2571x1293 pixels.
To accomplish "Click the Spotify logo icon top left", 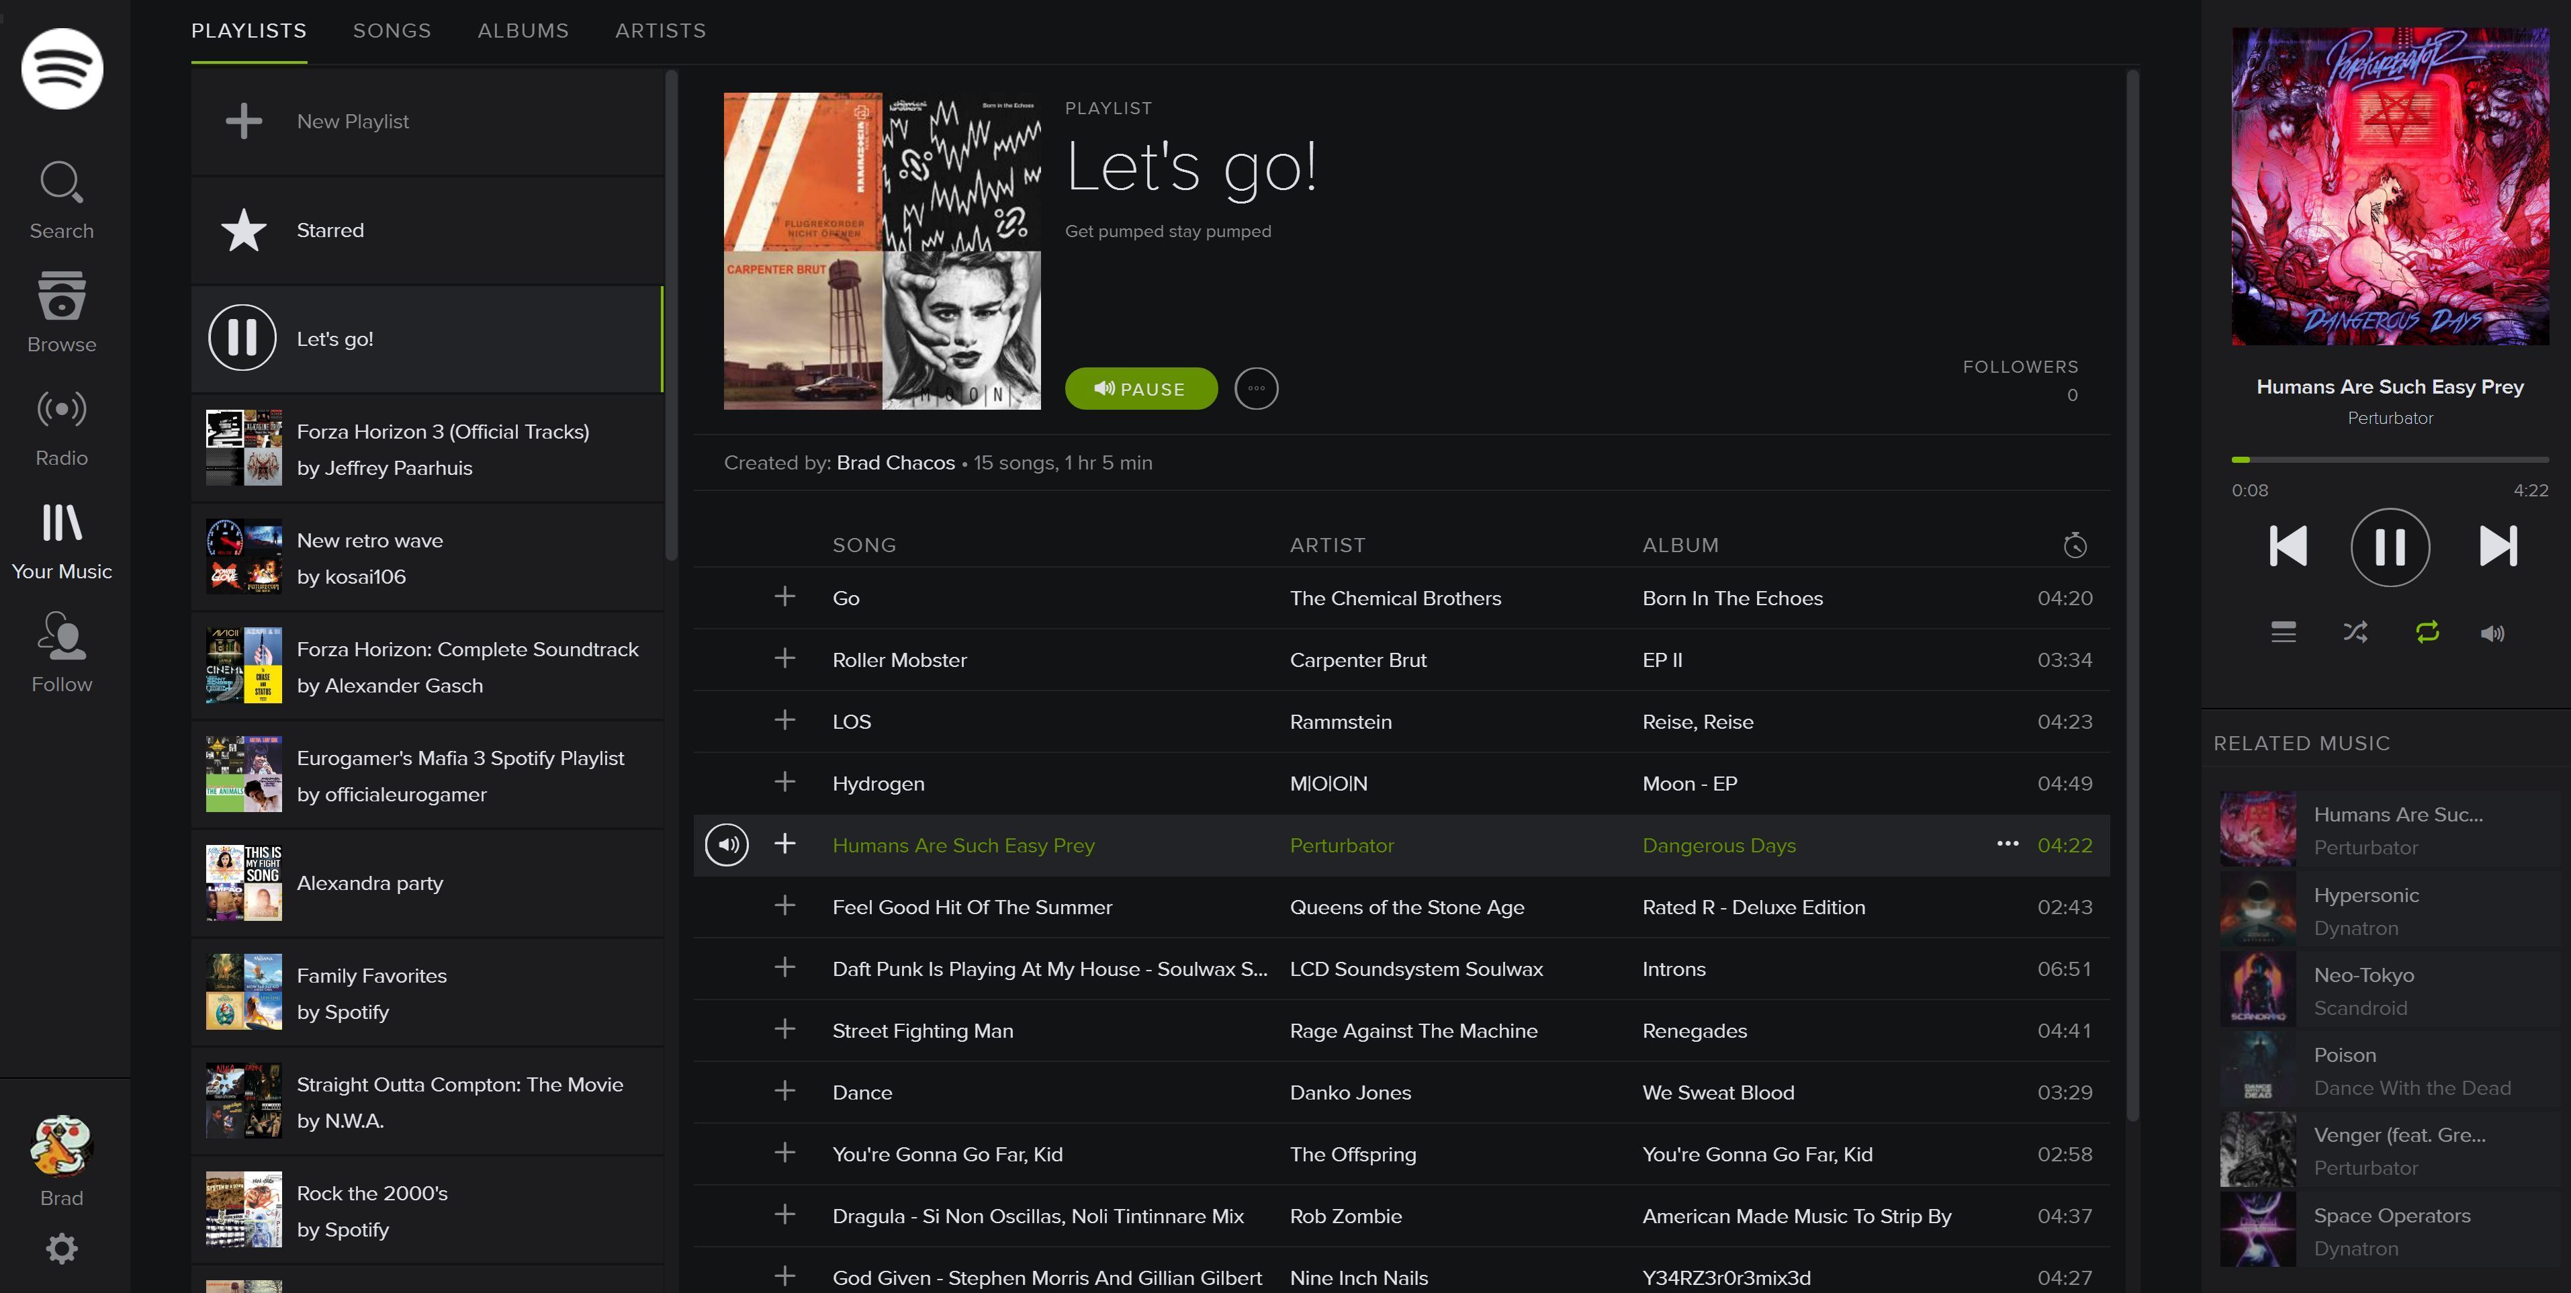I will point(61,68).
